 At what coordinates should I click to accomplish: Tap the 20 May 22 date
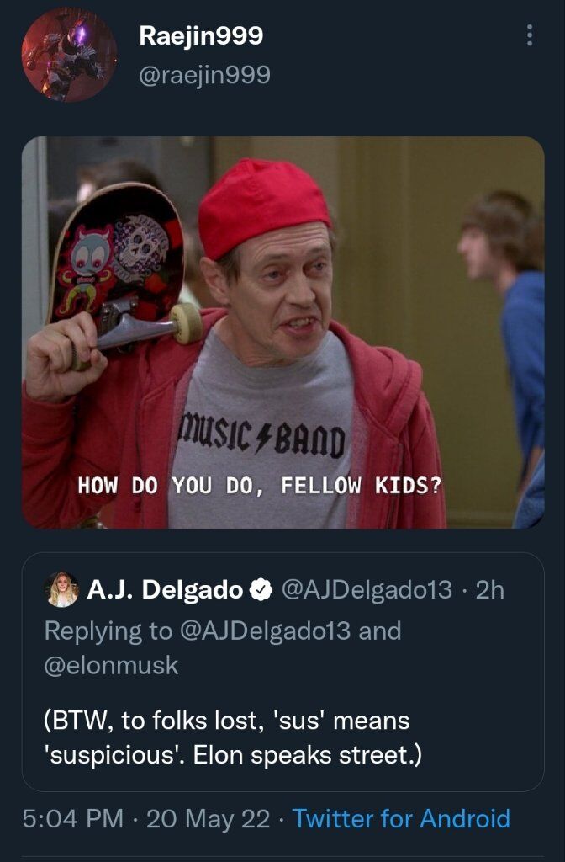click(209, 818)
